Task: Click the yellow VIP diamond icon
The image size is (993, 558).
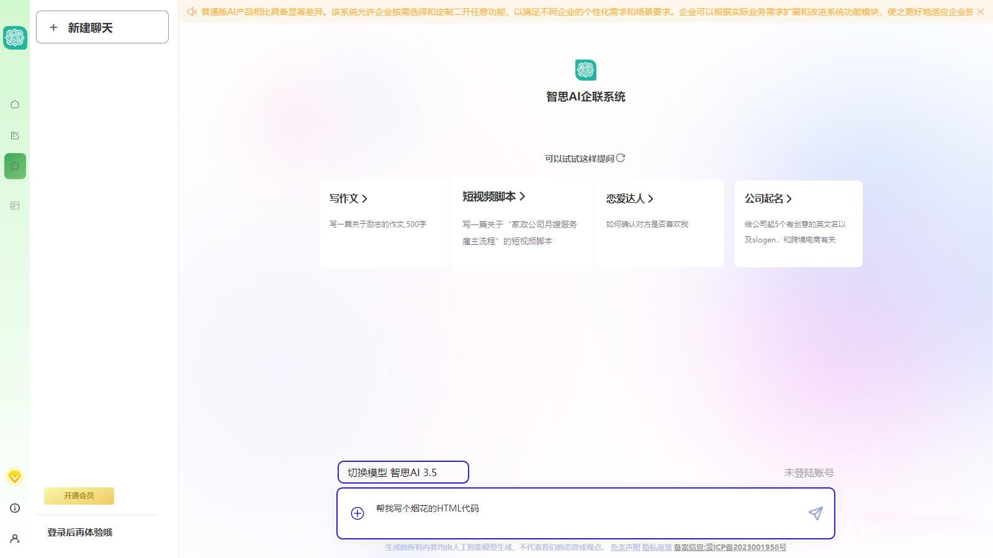Action: [x=15, y=477]
